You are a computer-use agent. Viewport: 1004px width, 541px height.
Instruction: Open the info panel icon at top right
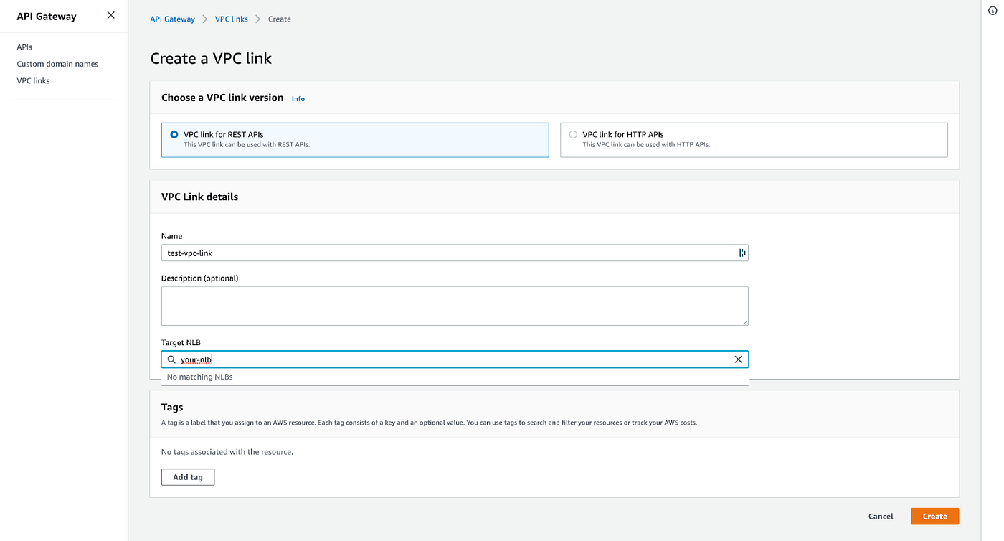tap(993, 10)
